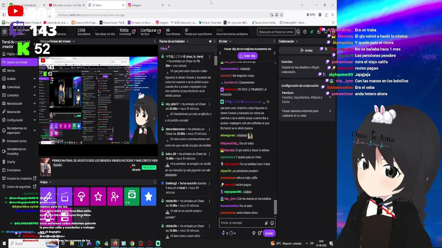The image size is (442, 248).
Task: Select Gestor del stream in sidebar
Action: coord(19,62)
